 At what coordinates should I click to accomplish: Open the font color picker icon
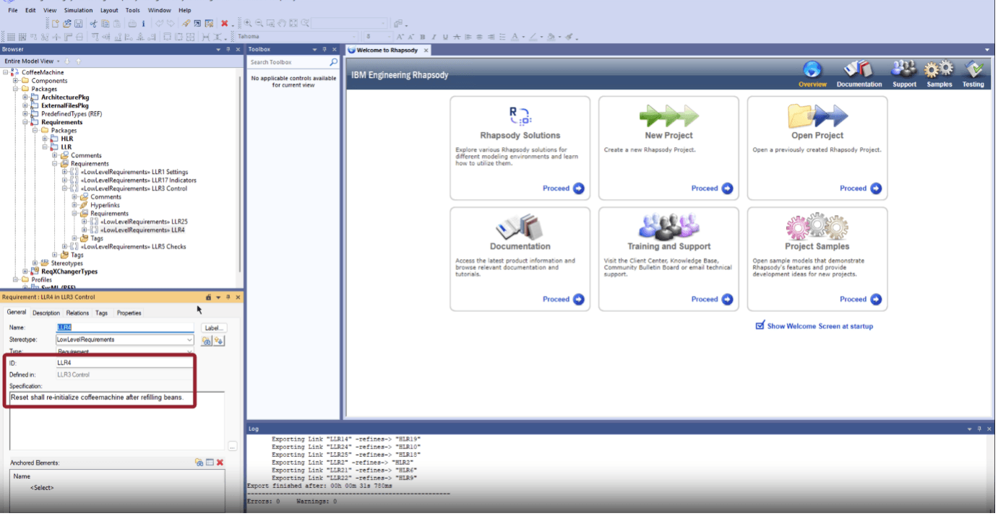pyautogui.click(x=515, y=37)
